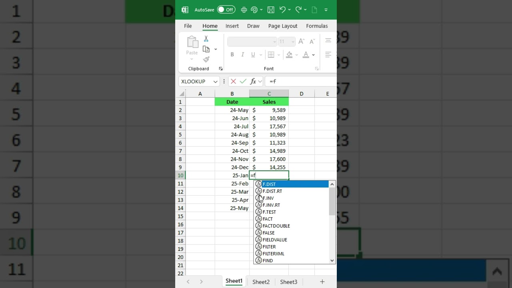Open the File tab
Image resolution: width=512 pixels, height=288 pixels.
click(x=188, y=26)
